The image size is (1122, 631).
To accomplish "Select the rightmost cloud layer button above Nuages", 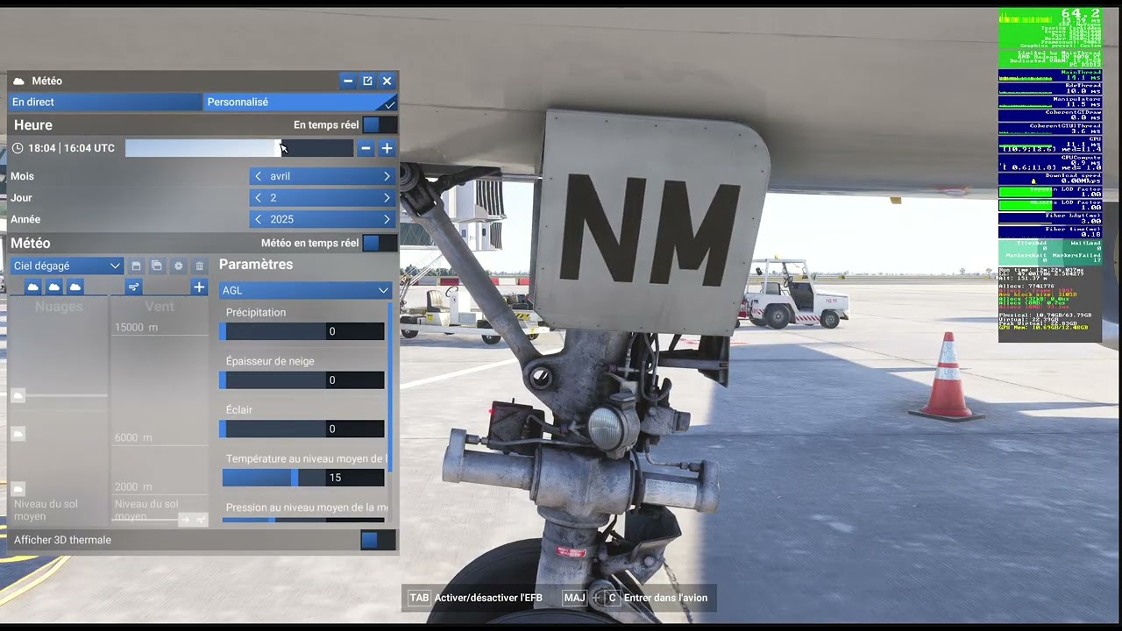I will click(75, 287).
